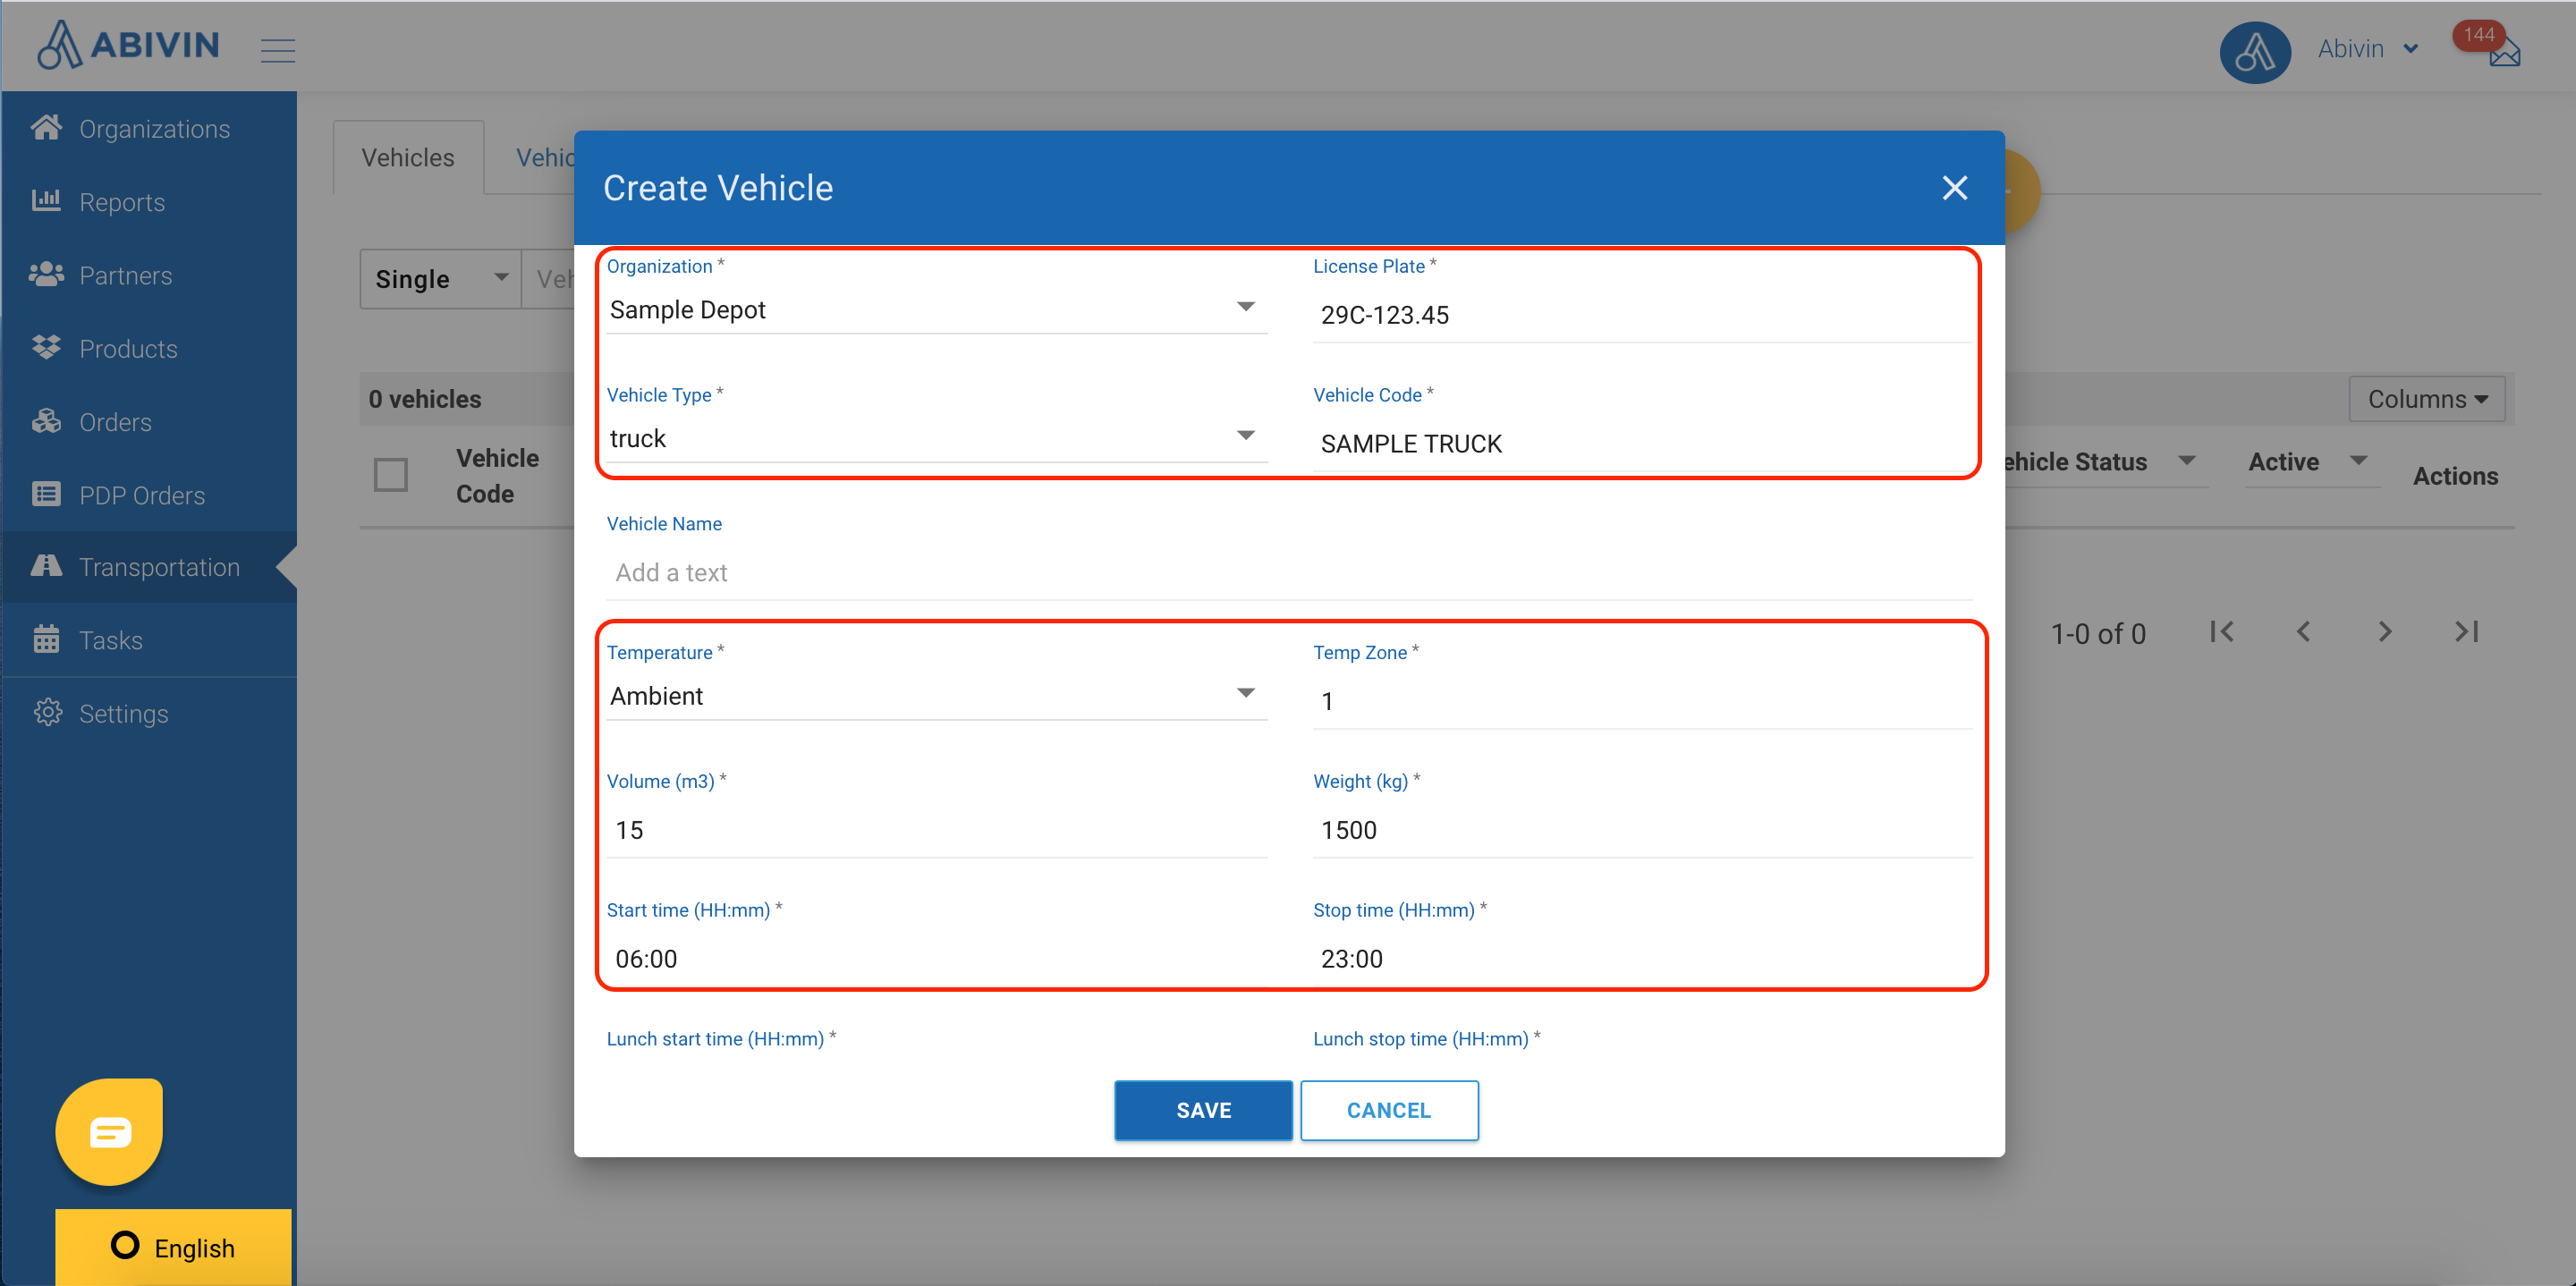Image resolution: width=2576 pixels, height=1286 pixels.
Task: Open the yellow chat support bubble
Action: [x=110, y=1131]
